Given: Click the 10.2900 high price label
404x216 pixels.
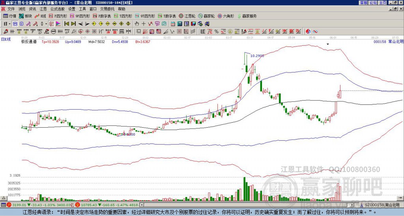Looking at the screenshot, I should (257, 56).
